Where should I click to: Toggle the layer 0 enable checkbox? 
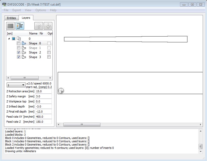[13, 39]
